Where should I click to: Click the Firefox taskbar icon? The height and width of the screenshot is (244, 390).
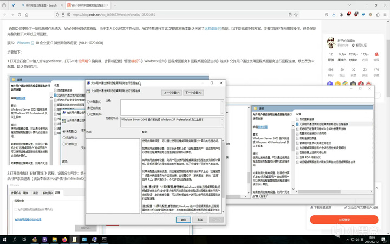pos(64,240)
